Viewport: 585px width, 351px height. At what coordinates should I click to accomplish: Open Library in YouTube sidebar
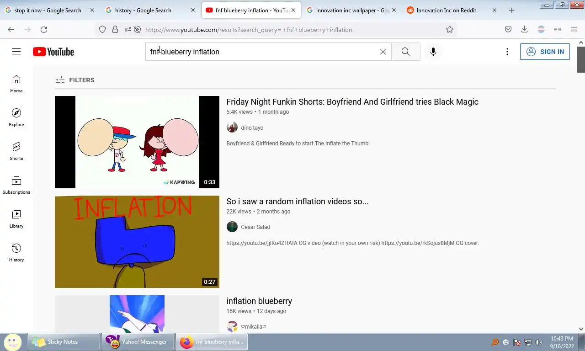click(x=16, y=219)
